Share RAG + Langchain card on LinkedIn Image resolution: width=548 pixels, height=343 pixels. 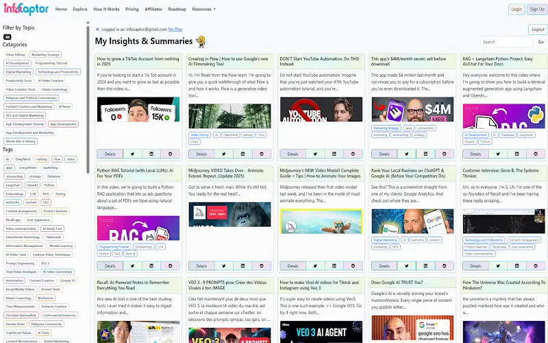[517, 154]
